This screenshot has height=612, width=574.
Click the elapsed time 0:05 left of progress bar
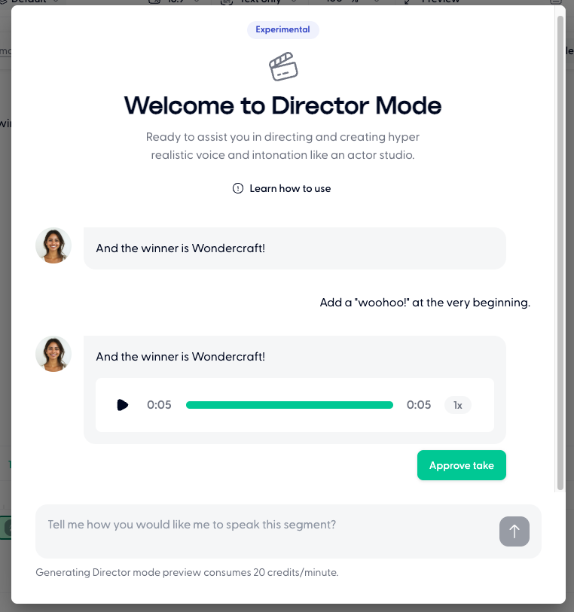tap(159, 405)
